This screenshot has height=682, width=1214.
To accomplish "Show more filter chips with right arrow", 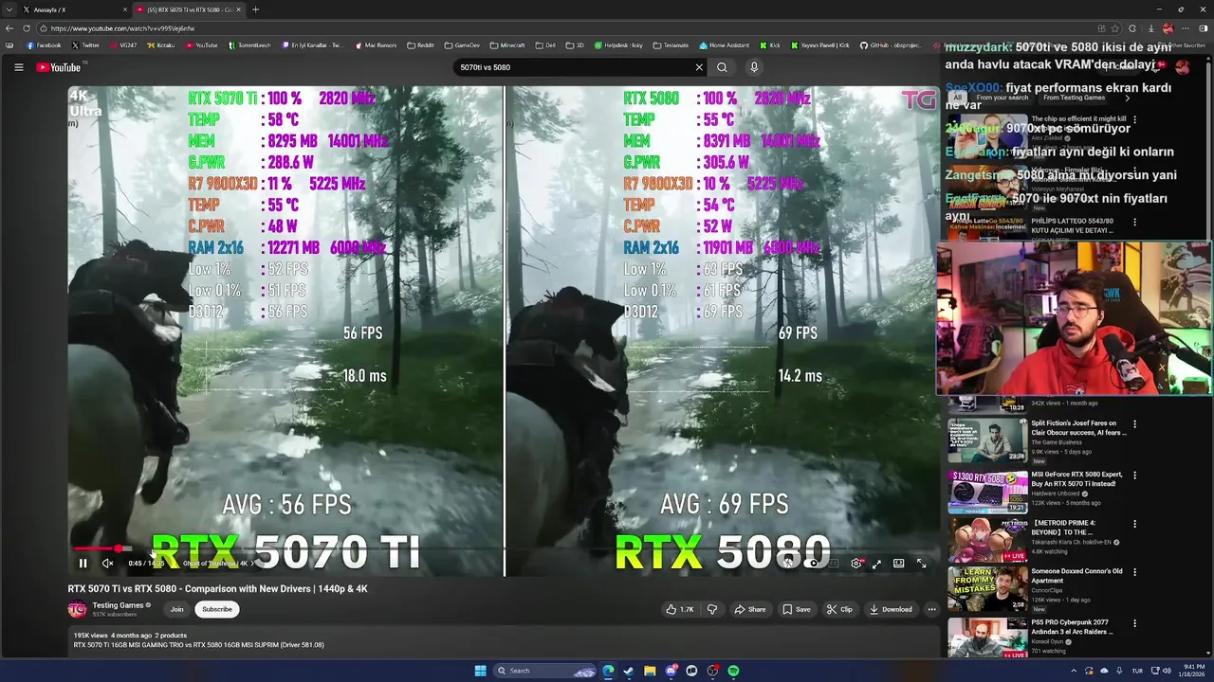I will (x=1127, y=98).
